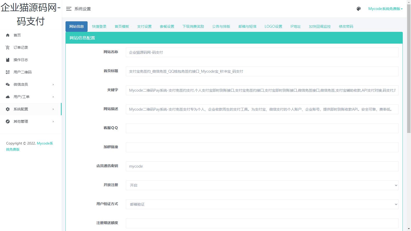
Task: Click the shopping cart order records icon
Action: (x=8, y=47)
